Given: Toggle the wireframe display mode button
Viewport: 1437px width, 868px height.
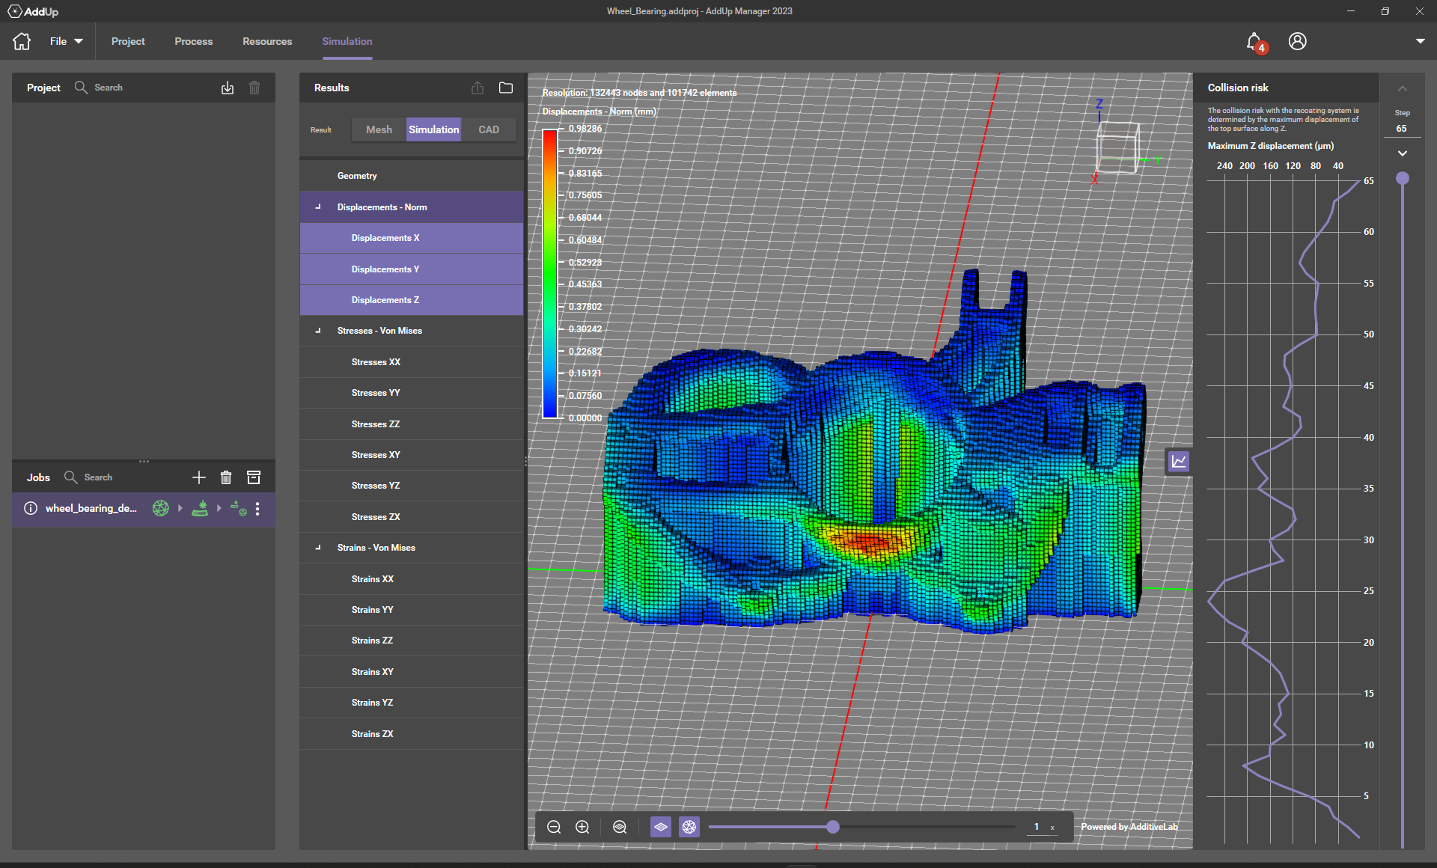Looking at the screenshot, I should click(x=661, y=827).
